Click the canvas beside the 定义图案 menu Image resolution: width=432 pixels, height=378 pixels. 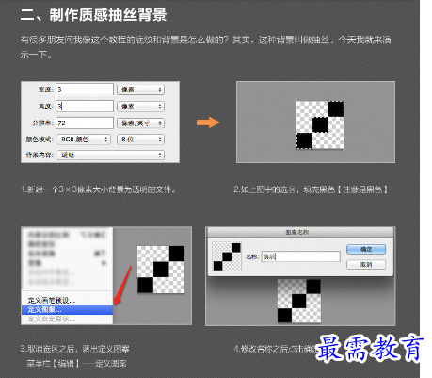[161, 270]
